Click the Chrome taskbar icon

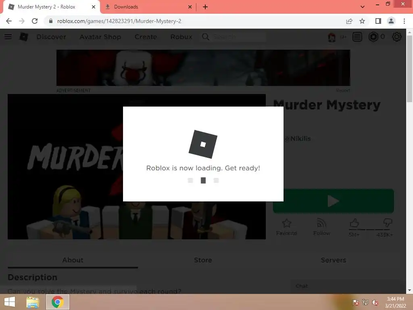point(58,302)
